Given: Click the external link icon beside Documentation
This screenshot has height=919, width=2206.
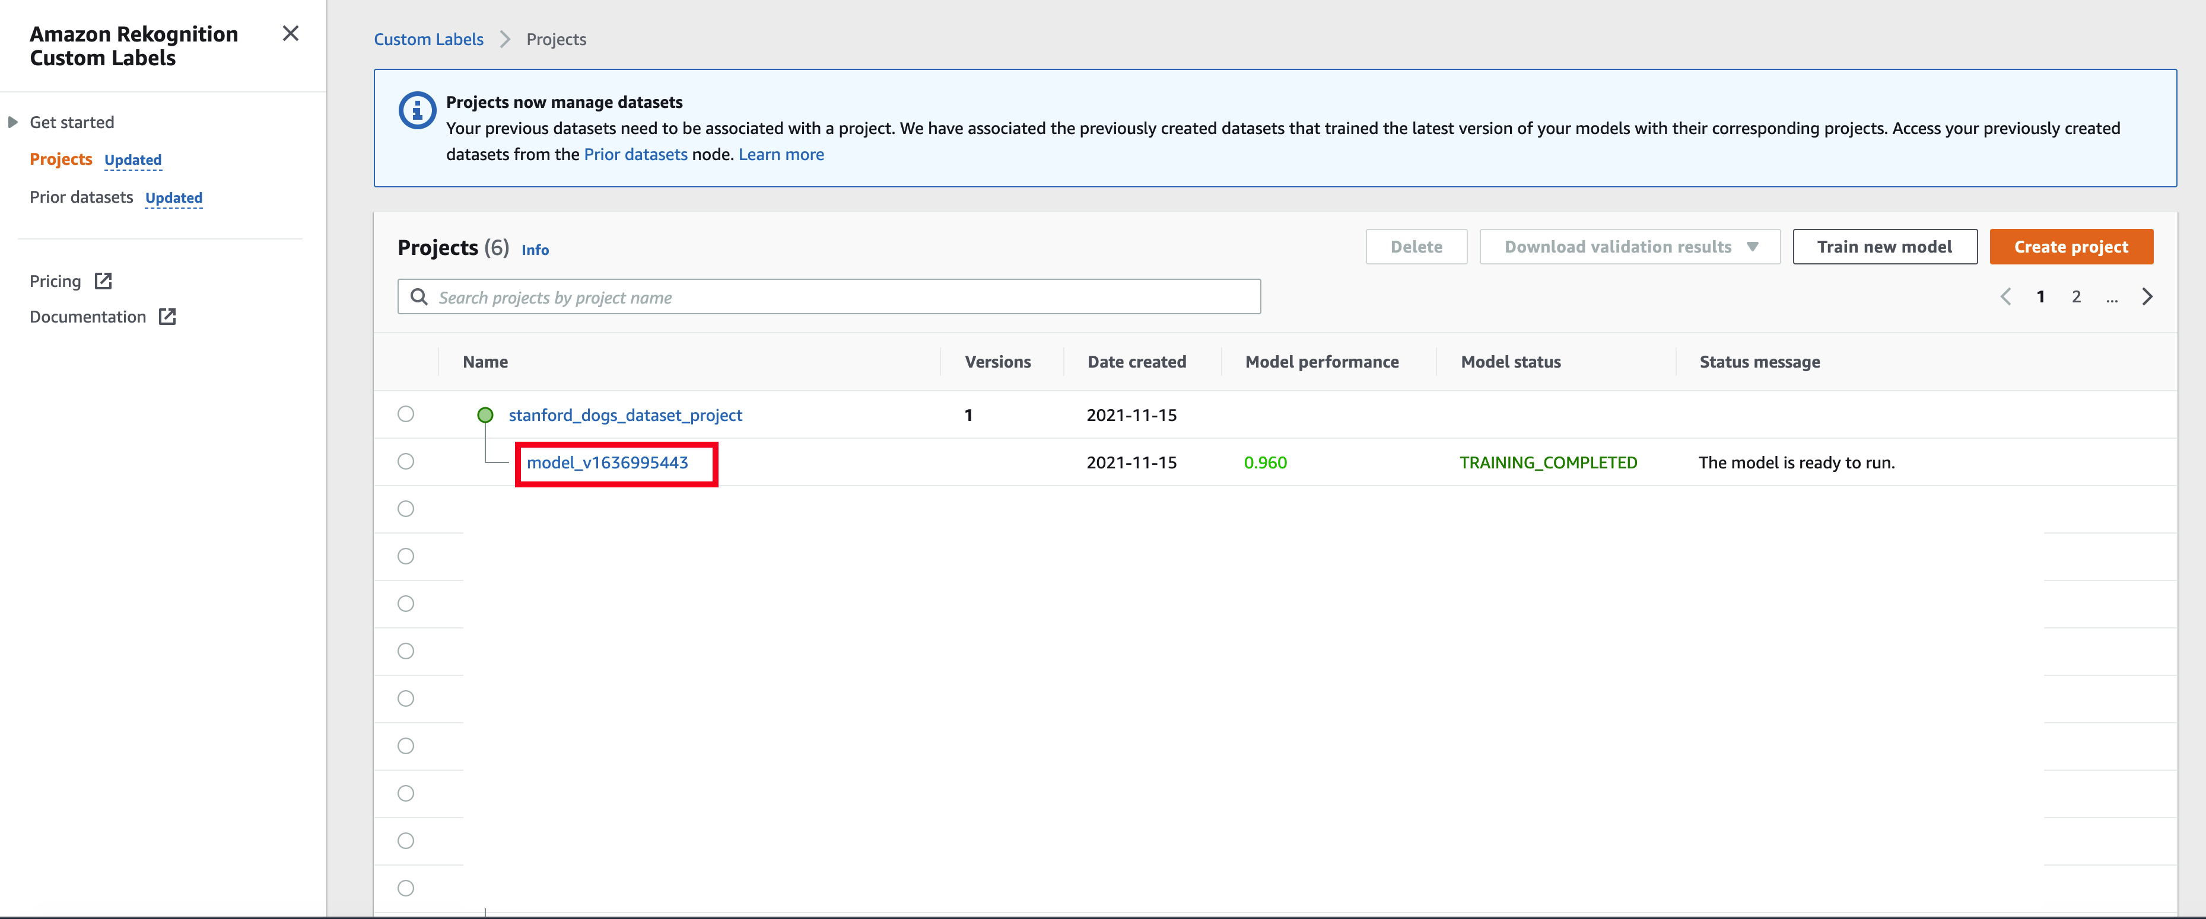Looking at the screenshot, I should pos(168,317).
